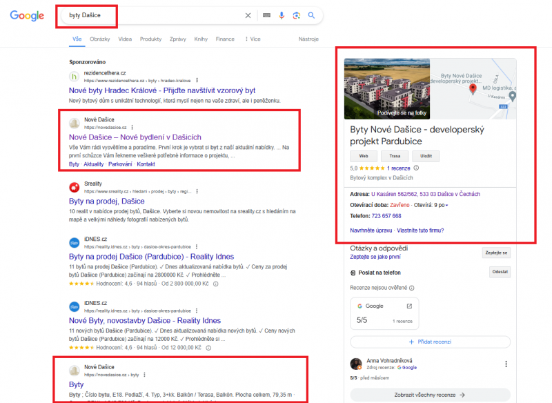Click the Zeptejte se button
This screenshot has width=552, height=403.
click(496, 253)
